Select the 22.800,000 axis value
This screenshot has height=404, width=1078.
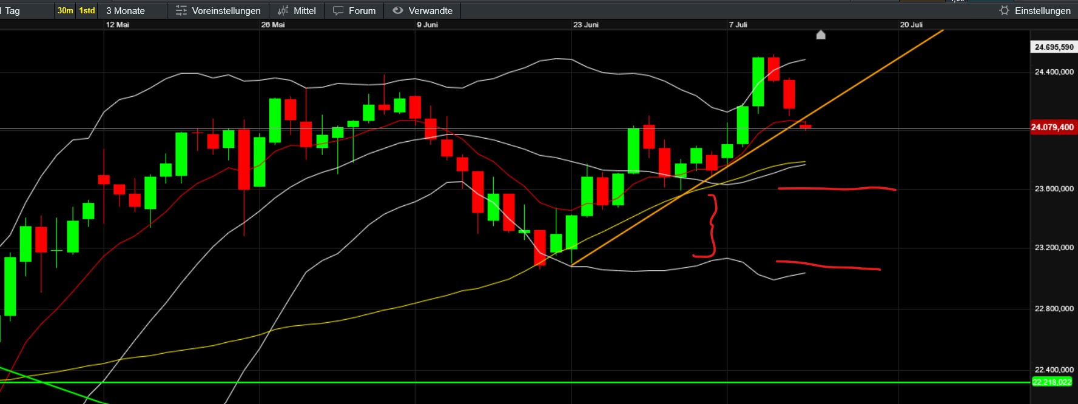point(1054,309)
